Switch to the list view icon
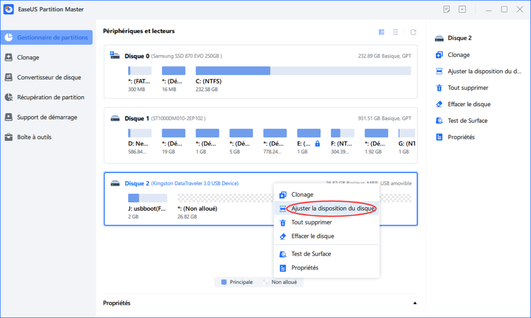The height and width of the screenshot is (318, 531). (396, 32)
